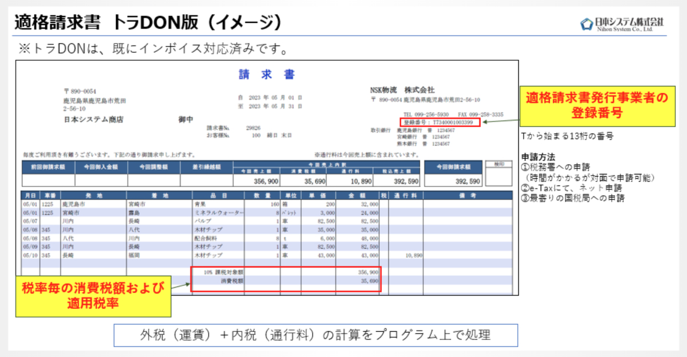The height and width of the screenshot is (357, 687).
Task: Select the yellow 登録番号 callout box
Action: click(597, 106)
